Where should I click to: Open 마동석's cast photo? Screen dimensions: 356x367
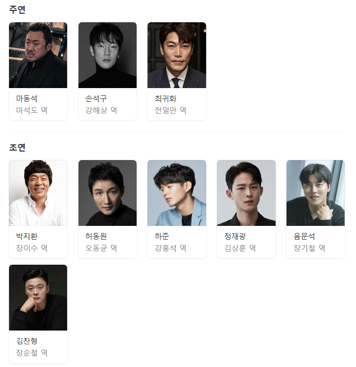click(x=38, y=55)
